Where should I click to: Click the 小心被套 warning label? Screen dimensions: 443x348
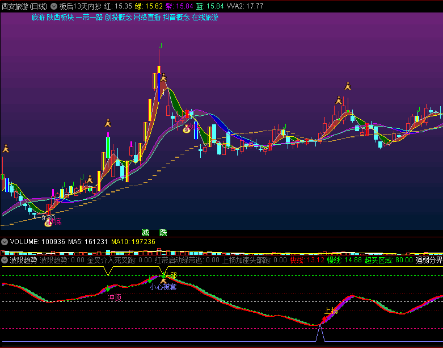tap(163, 287)
